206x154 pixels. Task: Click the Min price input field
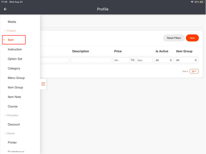pos(121,60)
